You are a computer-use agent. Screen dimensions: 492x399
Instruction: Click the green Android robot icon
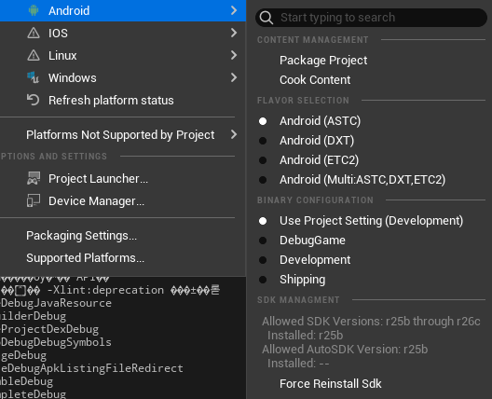point(34,10)
